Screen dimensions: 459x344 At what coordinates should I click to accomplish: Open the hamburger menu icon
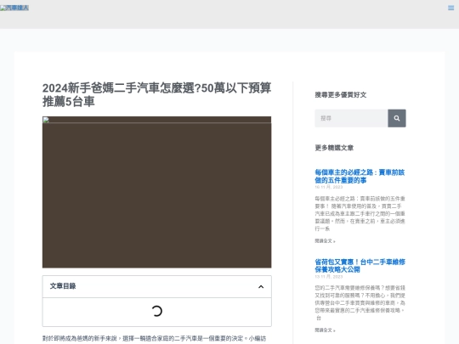pos(450,8)
